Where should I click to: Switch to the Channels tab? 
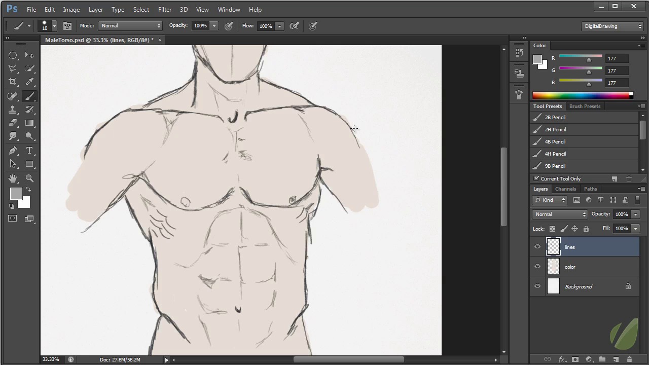click(565, 189)
